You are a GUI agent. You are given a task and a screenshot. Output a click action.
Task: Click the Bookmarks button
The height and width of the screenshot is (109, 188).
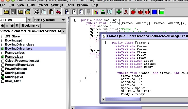(x=30, y=26)
